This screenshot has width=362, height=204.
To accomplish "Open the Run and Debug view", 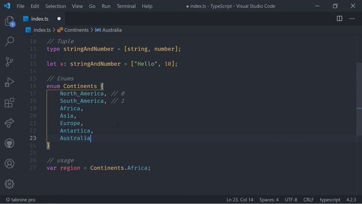I will pos(10,82).
